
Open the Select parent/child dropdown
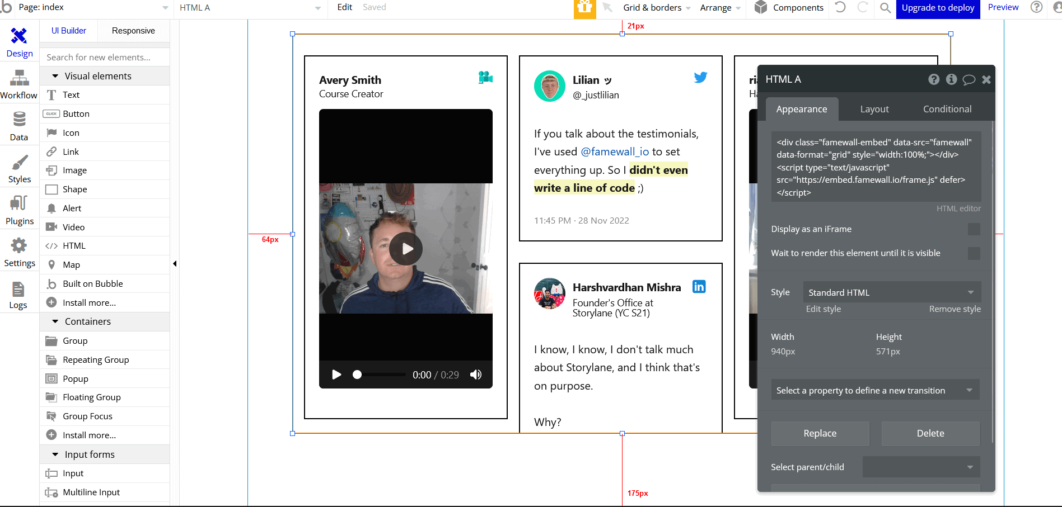coord(921,467)
